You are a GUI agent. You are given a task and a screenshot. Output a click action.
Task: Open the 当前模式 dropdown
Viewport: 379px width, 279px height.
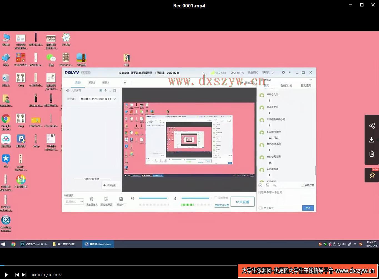tap(74, 201)
